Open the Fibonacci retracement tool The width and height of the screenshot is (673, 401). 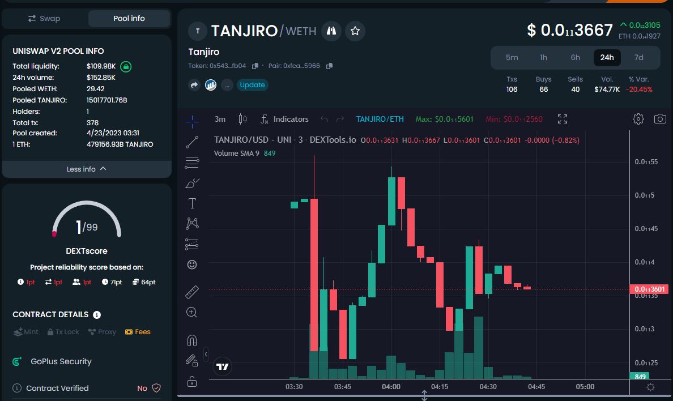pos(192,163)
